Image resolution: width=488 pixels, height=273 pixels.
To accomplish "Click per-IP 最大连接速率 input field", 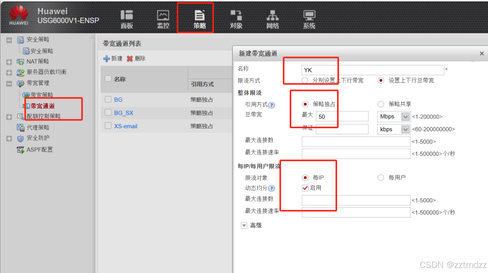I will (x=356, y=212).
